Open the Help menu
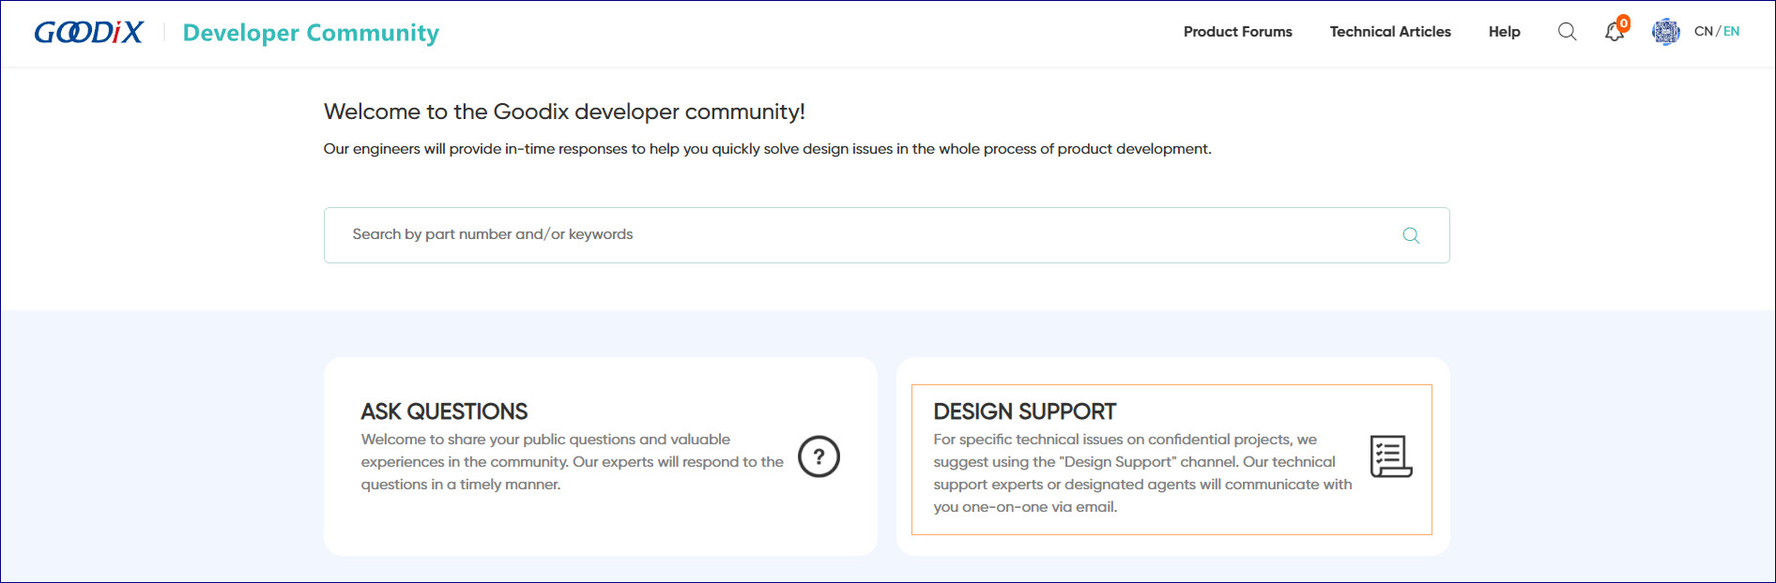The image size is (1776, 583). tap(1504, 32)
